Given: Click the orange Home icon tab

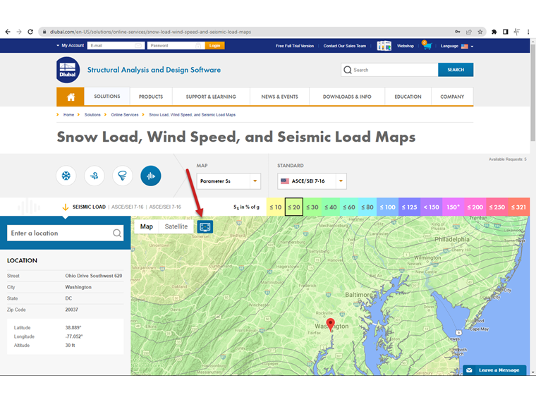Looking at the screenshot, I should pyautogui.click(x=71, y=97).
